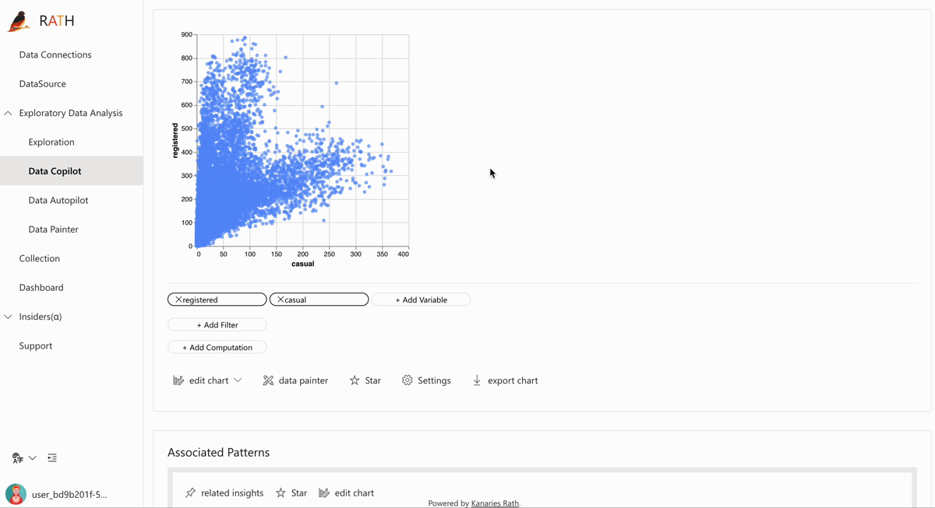935x508 pixels.
Task: Open the Kanaries Rath link
Action: coord(495,503)
